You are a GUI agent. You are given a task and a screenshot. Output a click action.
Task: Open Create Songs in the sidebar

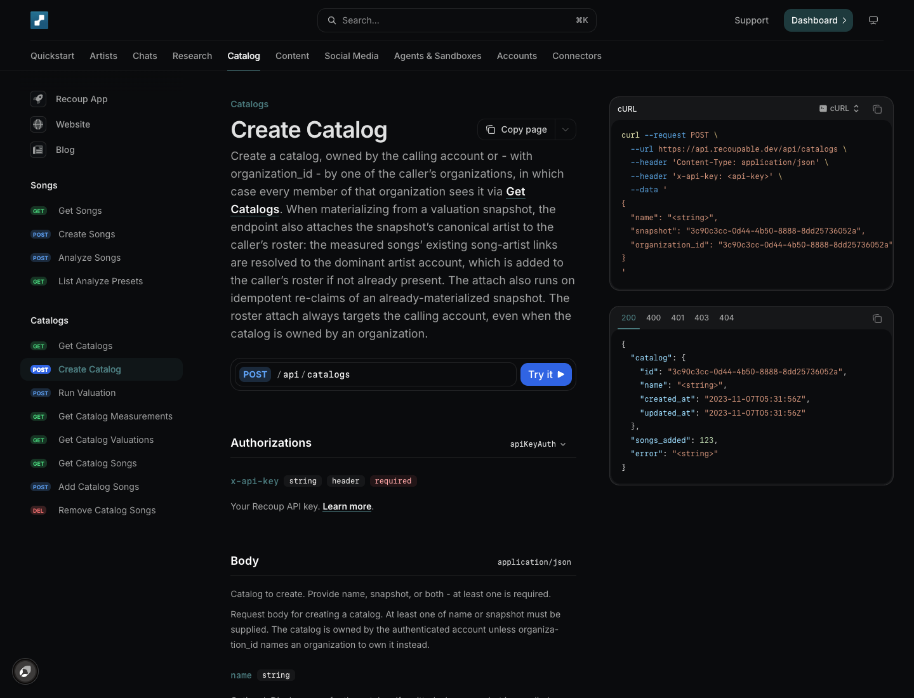102,234
